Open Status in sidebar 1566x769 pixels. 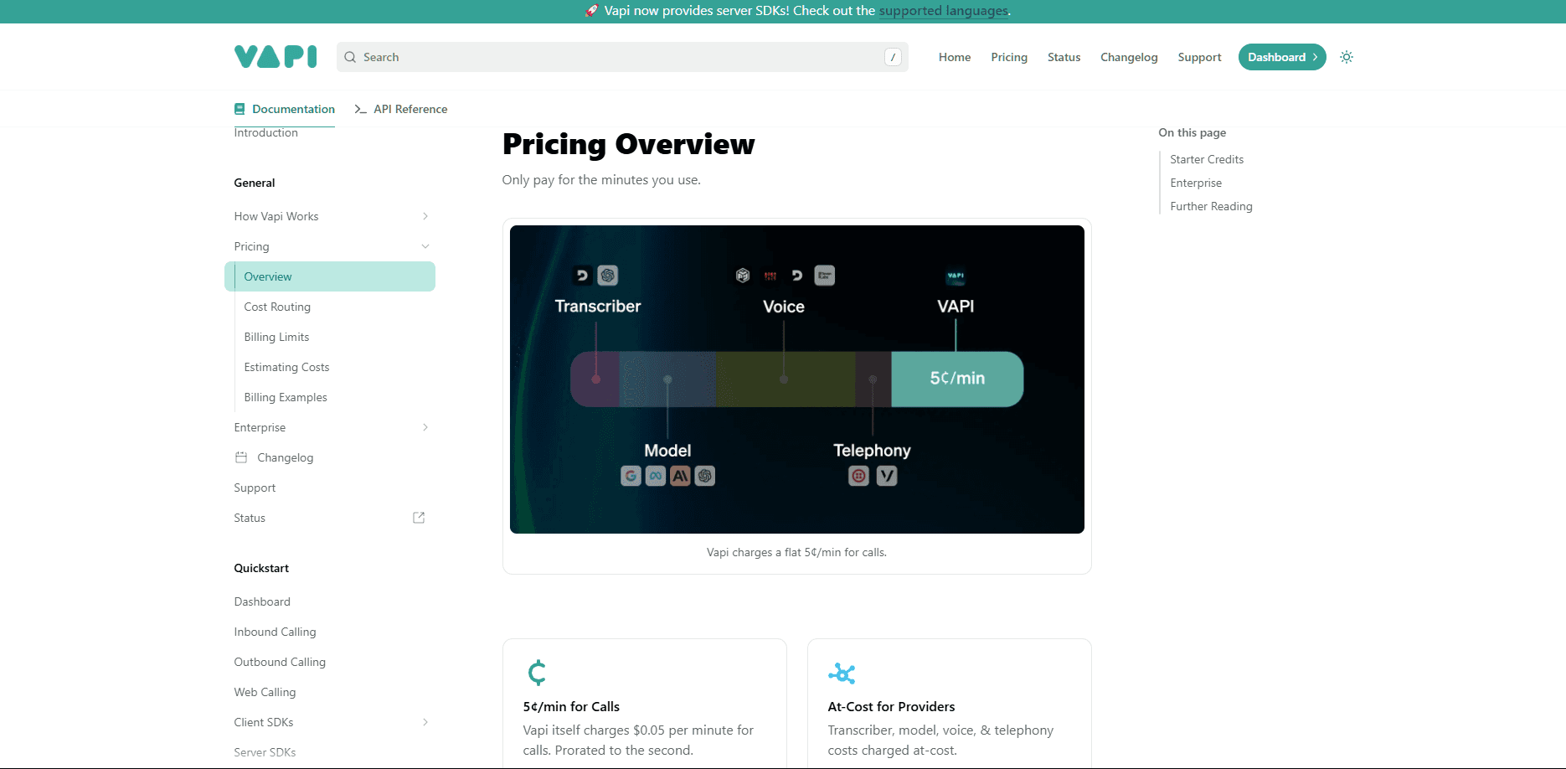coord(250,518)
